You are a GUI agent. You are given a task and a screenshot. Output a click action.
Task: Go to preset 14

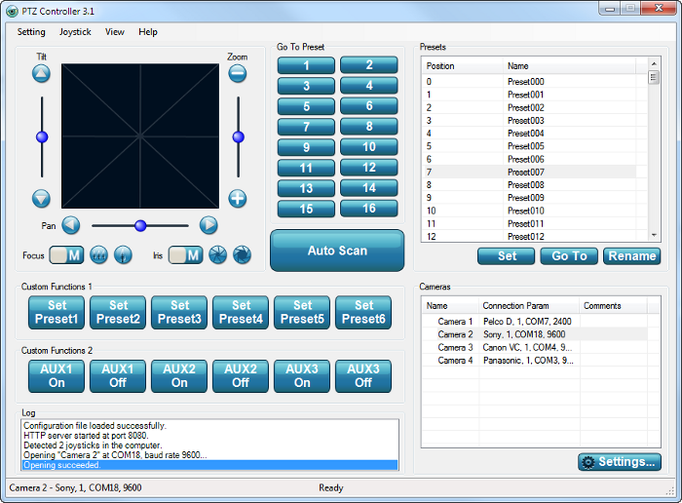coord(369,187)
